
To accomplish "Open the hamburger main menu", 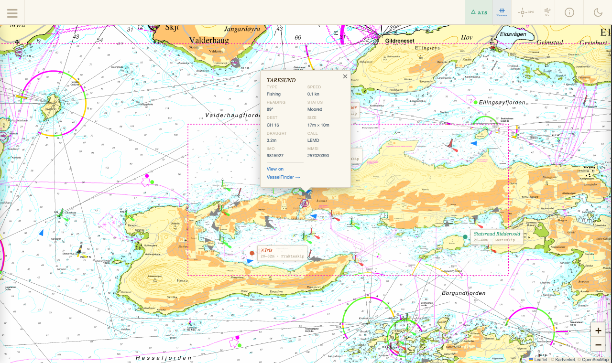I will (12, 13).
